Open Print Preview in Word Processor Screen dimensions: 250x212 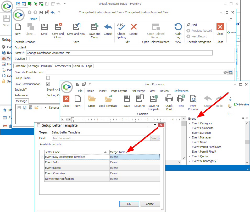tap(193, 103)
